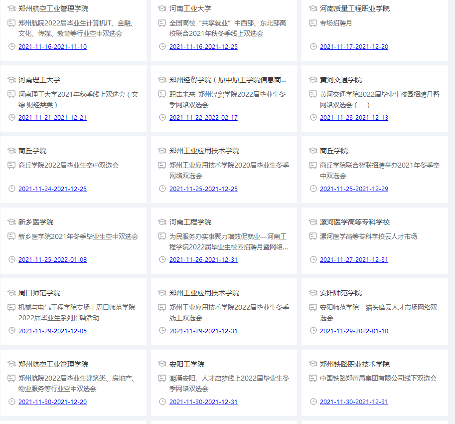455x424 pixels.
Task: Click graduation cap icon beside 河南工业大学
Action: pyautogui.click(x=162, y=8)
